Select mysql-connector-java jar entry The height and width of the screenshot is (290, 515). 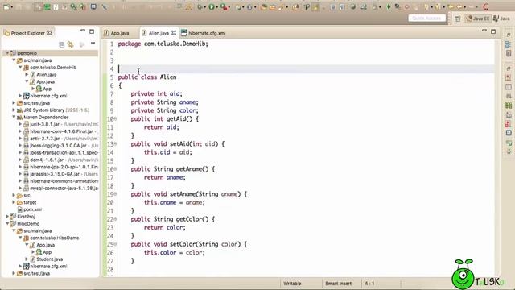64,188
